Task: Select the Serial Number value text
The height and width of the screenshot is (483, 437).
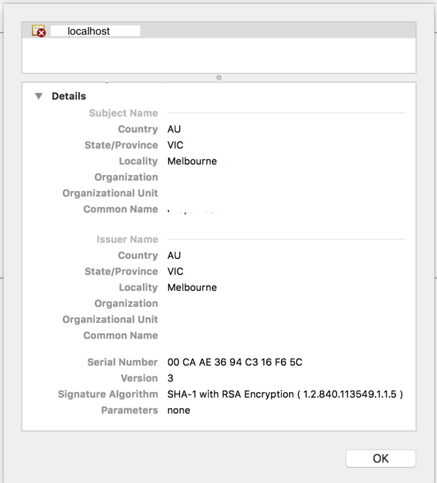Action: (235, 362)
